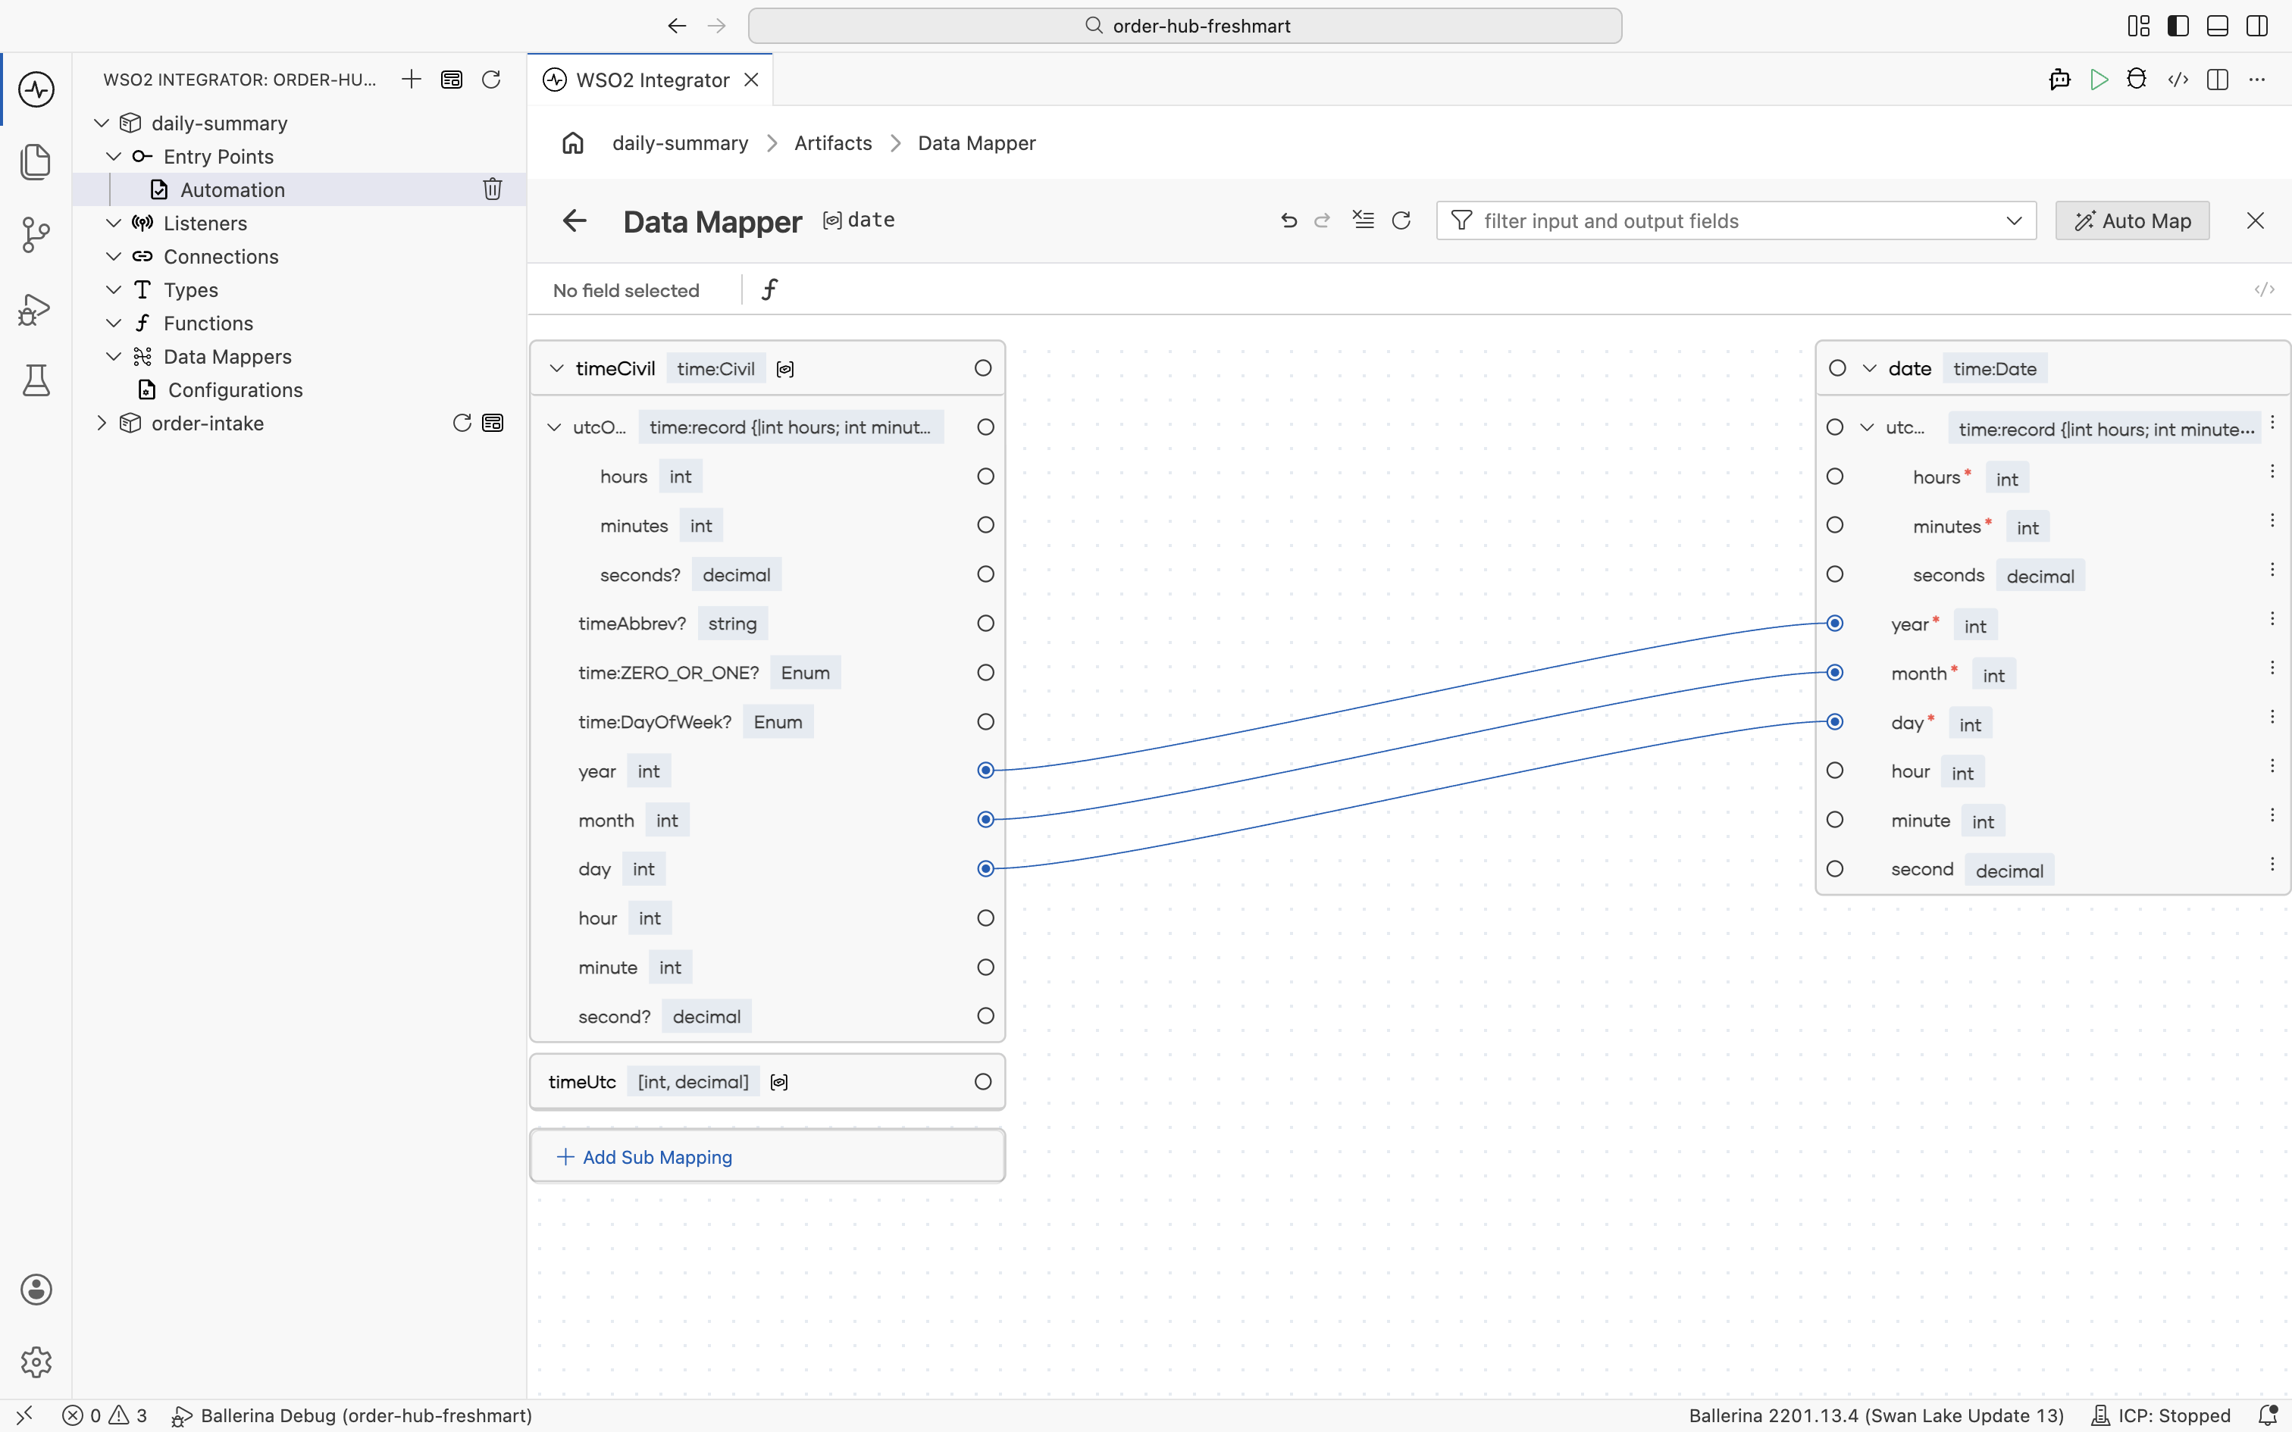Screen dimensions: 2292x1432
Task: Click the order-hub-freshmart search bar
Action: pyautogui.click(x=1185, y=26)
